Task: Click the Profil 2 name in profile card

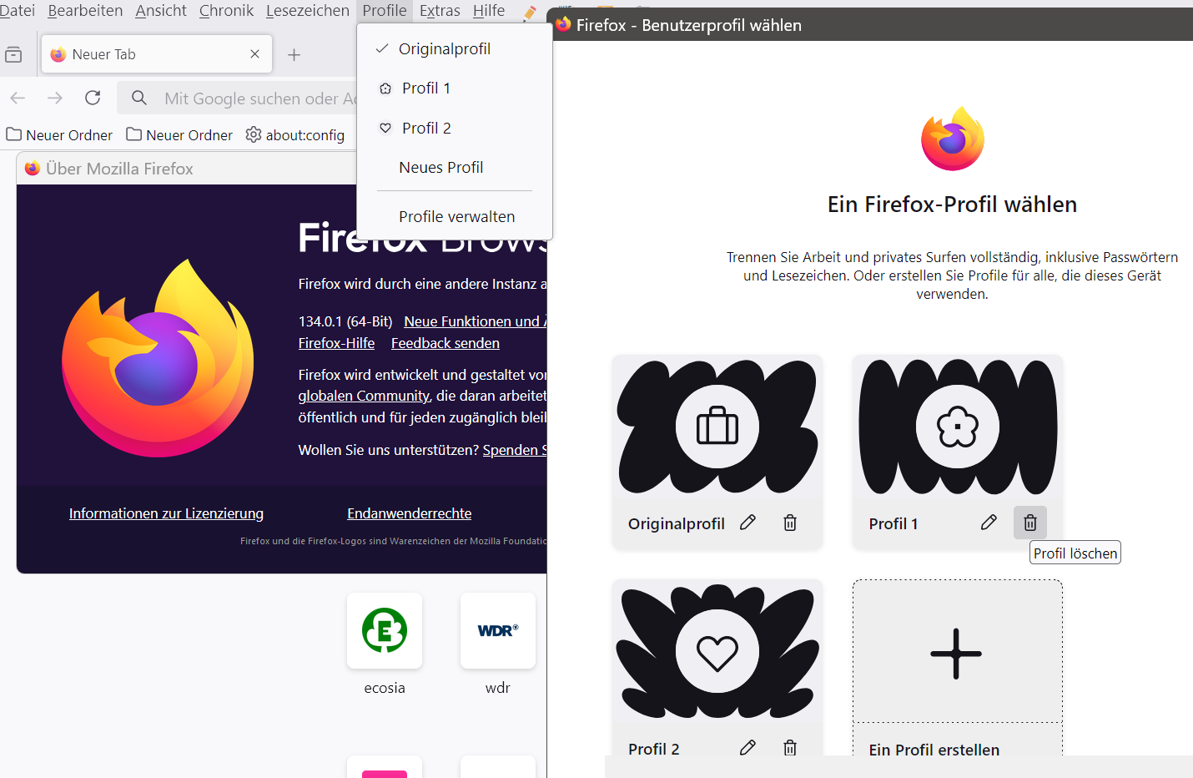Action: [x=653, y=749]
